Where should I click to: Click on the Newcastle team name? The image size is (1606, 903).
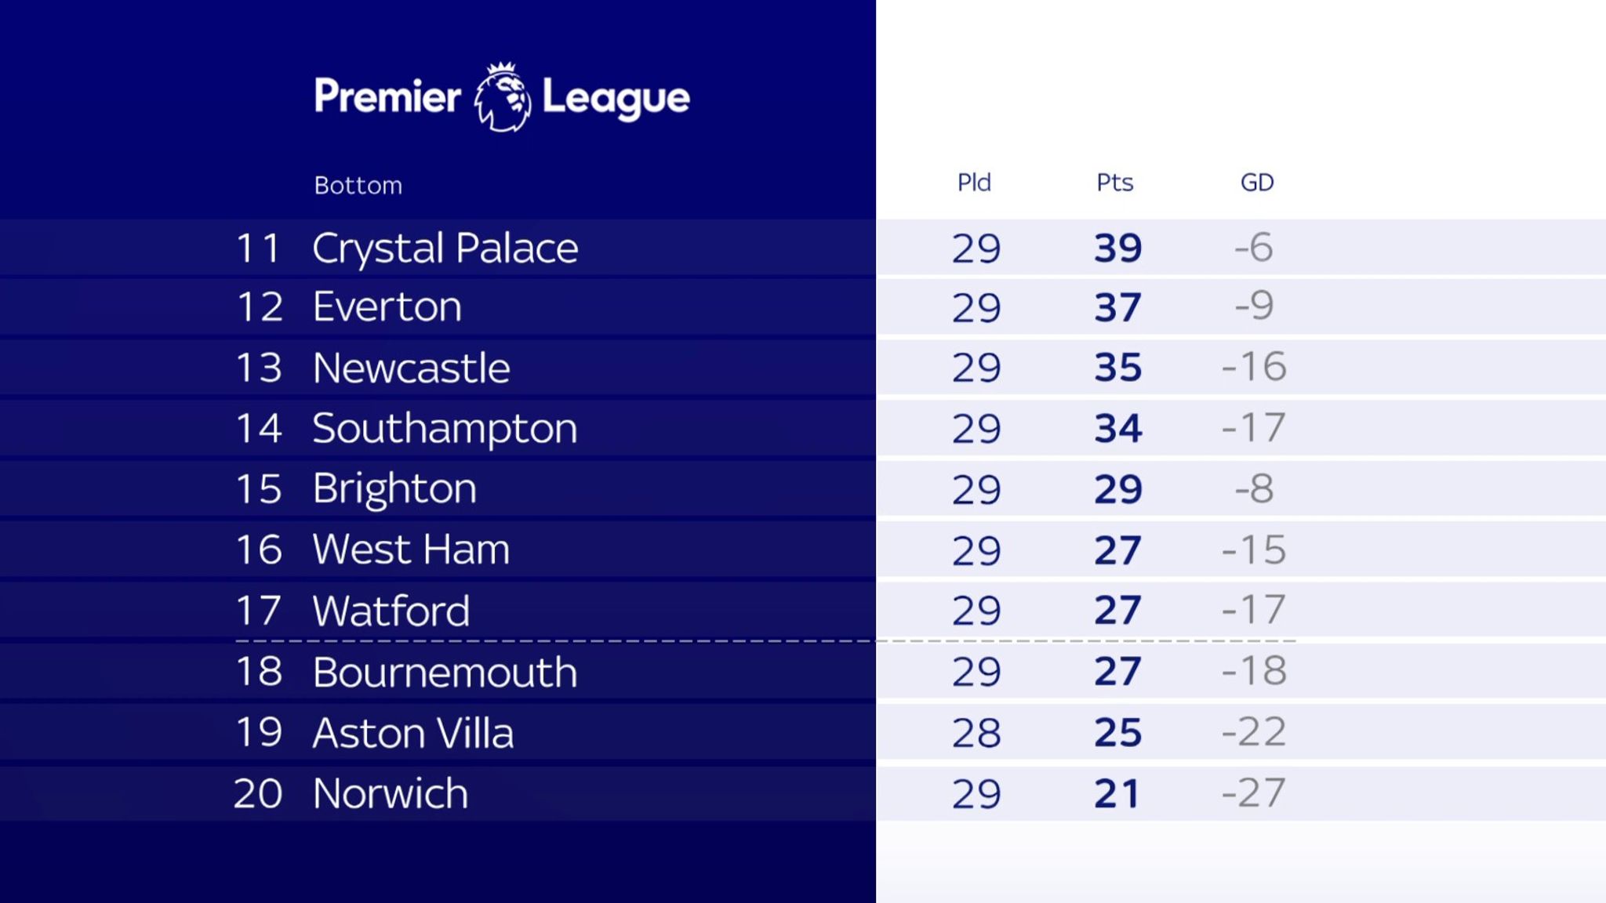coord(412,368)
